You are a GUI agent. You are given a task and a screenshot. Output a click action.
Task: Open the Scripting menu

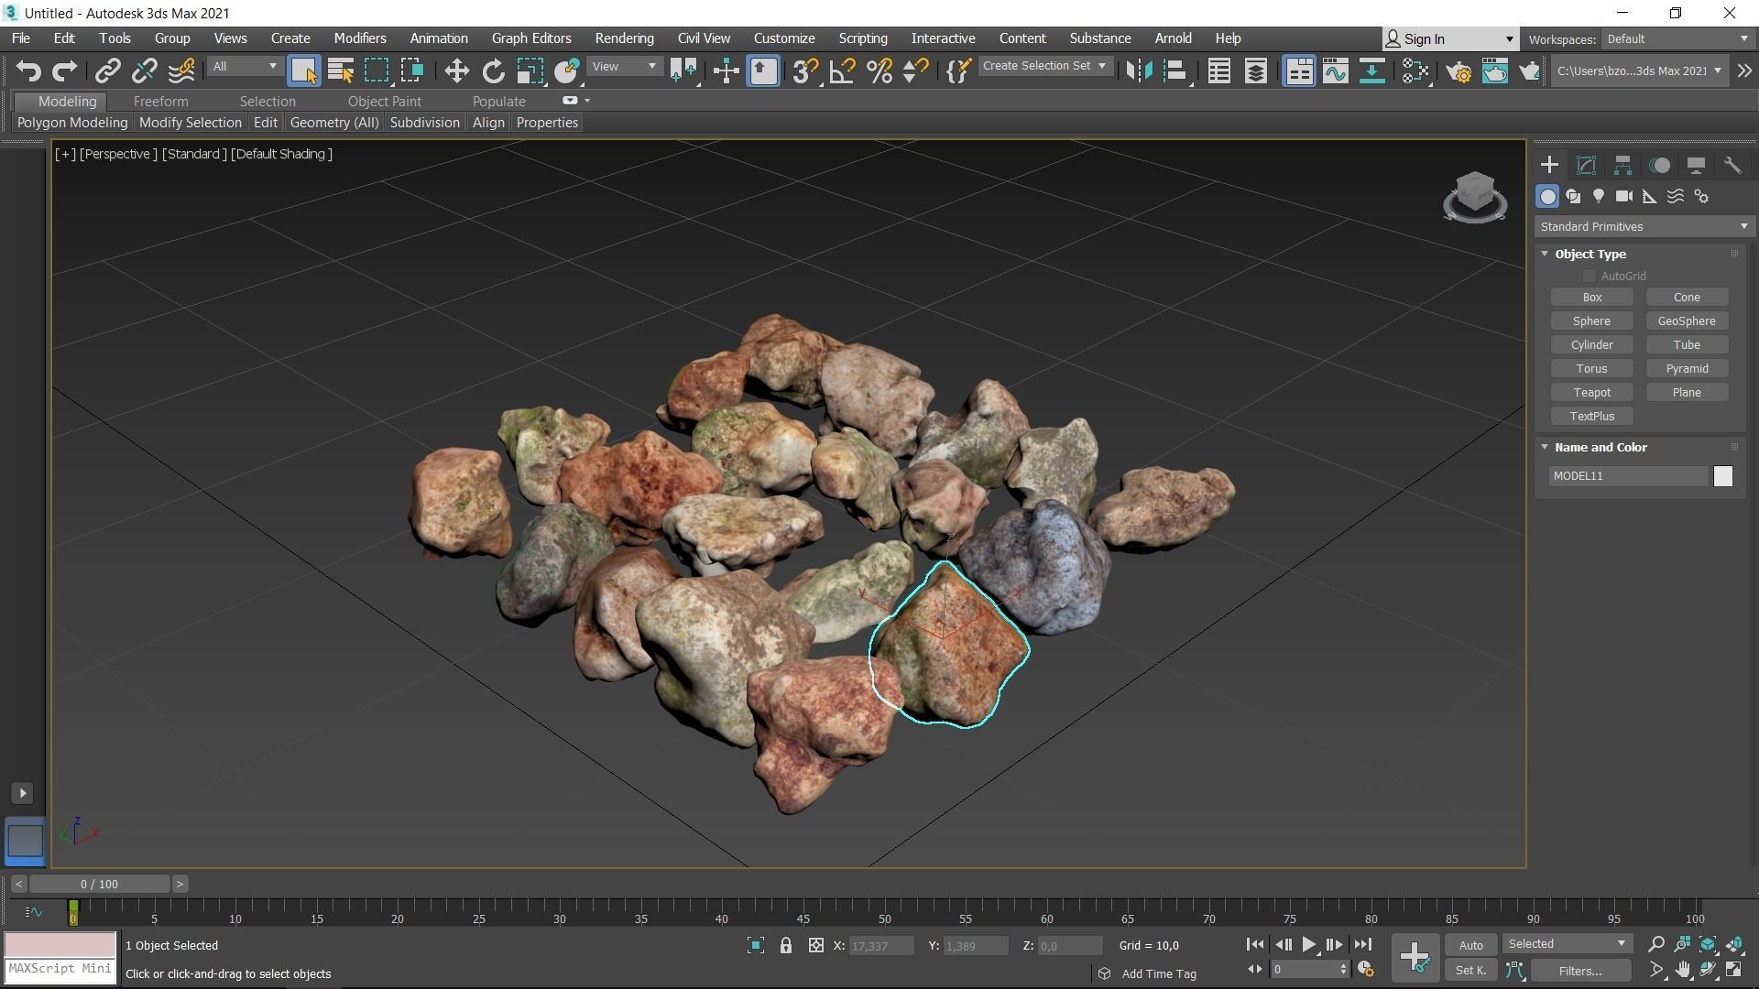[x=862, y=38]
